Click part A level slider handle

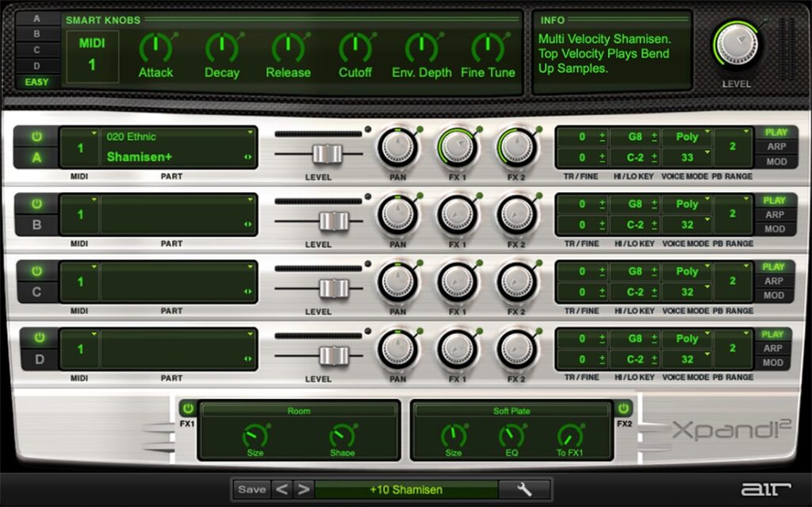tap(327, 154)
